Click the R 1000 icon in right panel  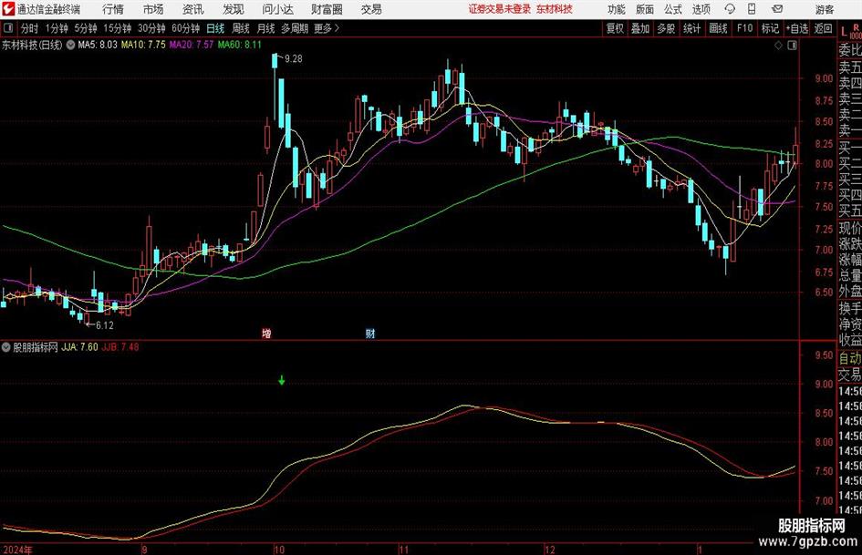point(856,31)
